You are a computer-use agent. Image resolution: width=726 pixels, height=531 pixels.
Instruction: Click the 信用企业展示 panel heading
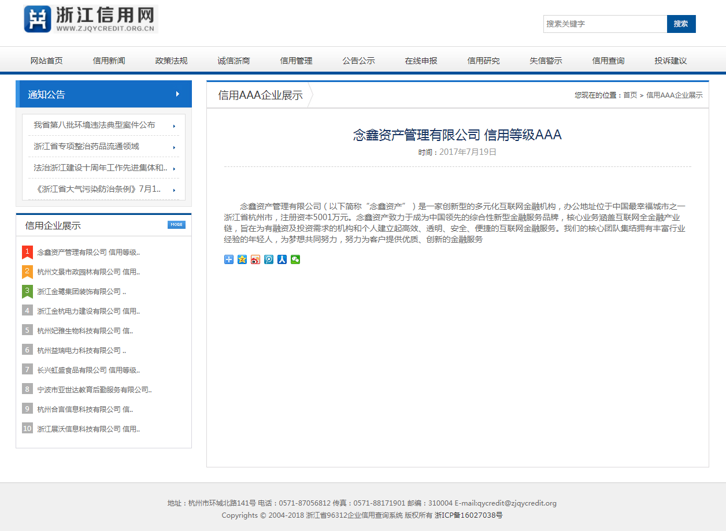53,226
